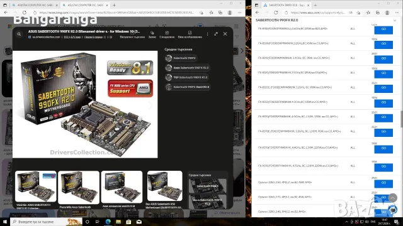
Task: Open Microsoft Edge from the taskbar
Action: 108,222
